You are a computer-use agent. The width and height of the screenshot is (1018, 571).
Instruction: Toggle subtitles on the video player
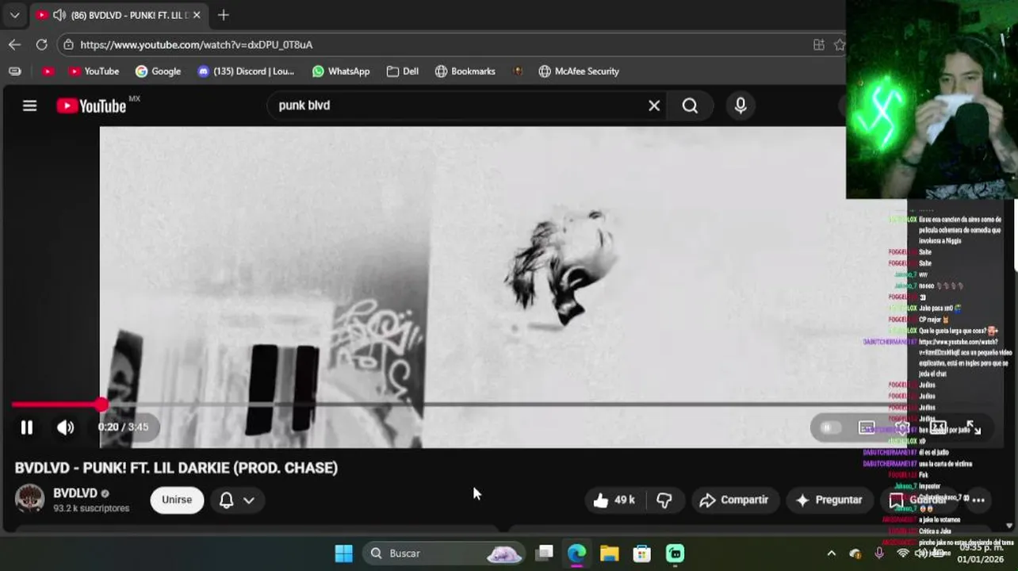[867, 427]
